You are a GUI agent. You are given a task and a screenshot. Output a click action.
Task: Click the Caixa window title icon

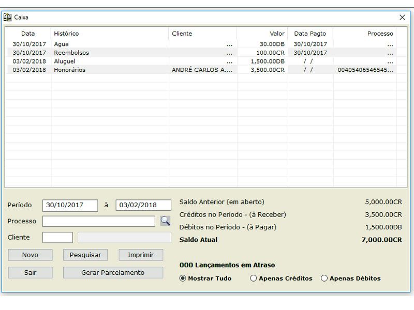click(x=7, y=17)
